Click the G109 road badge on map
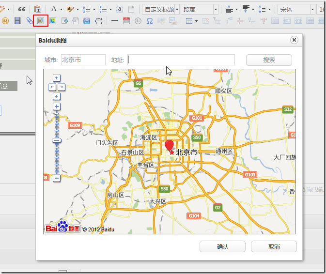The image size is (326, 274). point(75,125)
